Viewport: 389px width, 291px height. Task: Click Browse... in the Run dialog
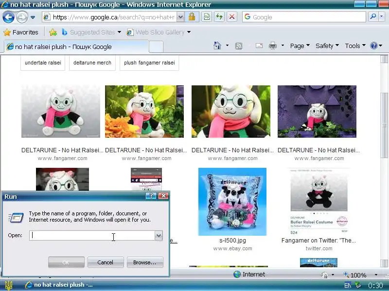145,262
